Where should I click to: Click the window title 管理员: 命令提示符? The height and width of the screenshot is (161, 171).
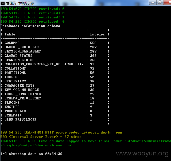click(20, 3)
